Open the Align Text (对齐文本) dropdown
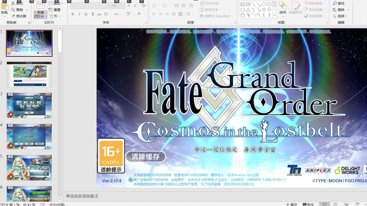This screenshot has width=367, height=206. tap(209, 10)
